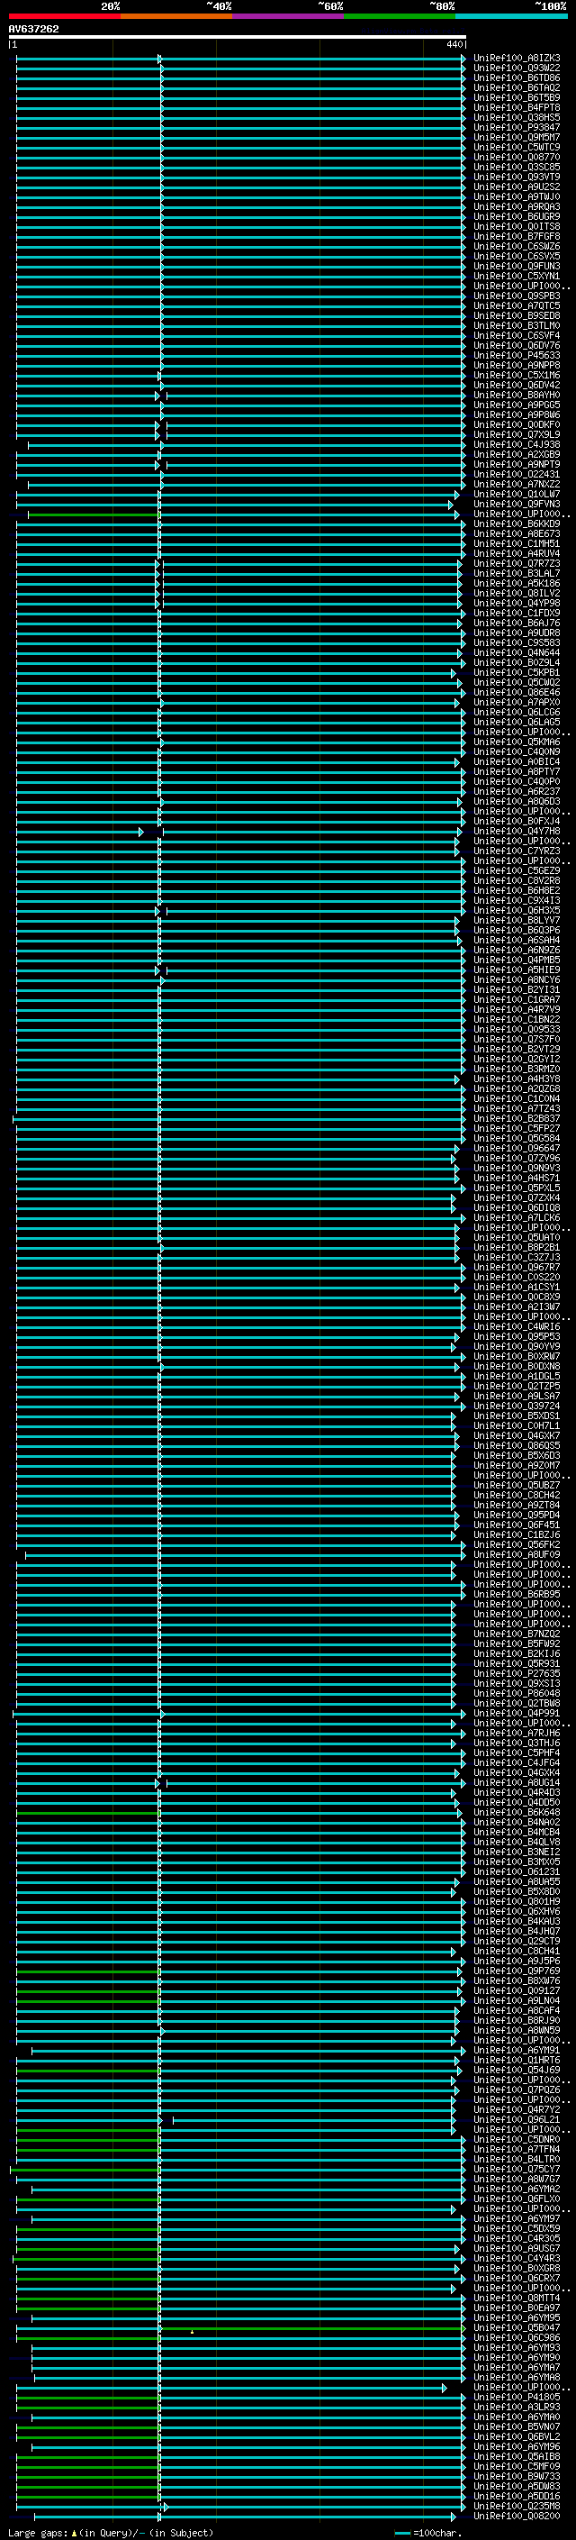This screenshot has height=2540, width=576.
Task: Click the green ~80% segment of the identity scale
Action: pos(400,16)
